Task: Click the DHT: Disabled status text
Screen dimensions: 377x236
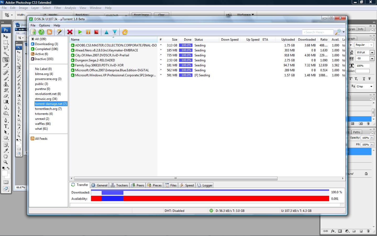Action: (x=174, y=211)
